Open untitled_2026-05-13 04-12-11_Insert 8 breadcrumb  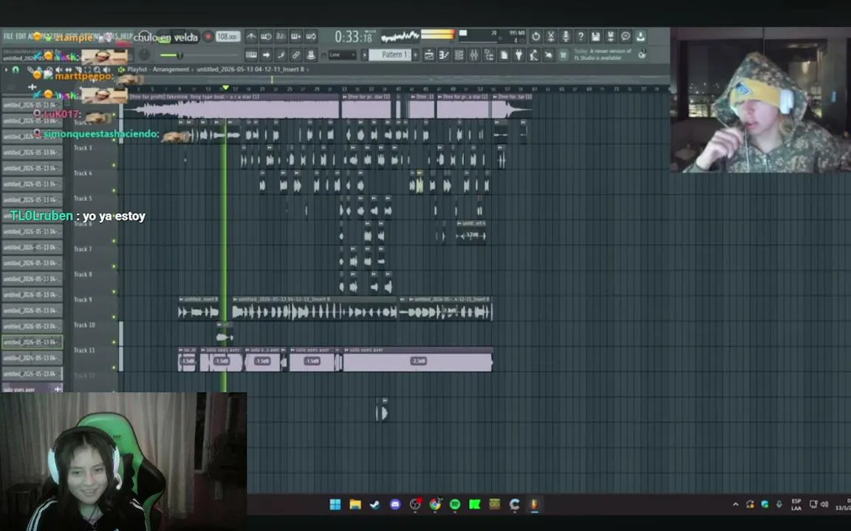point(250,69)
